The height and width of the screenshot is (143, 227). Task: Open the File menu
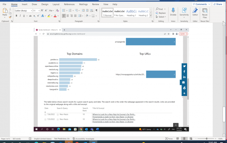pos(5,4)
